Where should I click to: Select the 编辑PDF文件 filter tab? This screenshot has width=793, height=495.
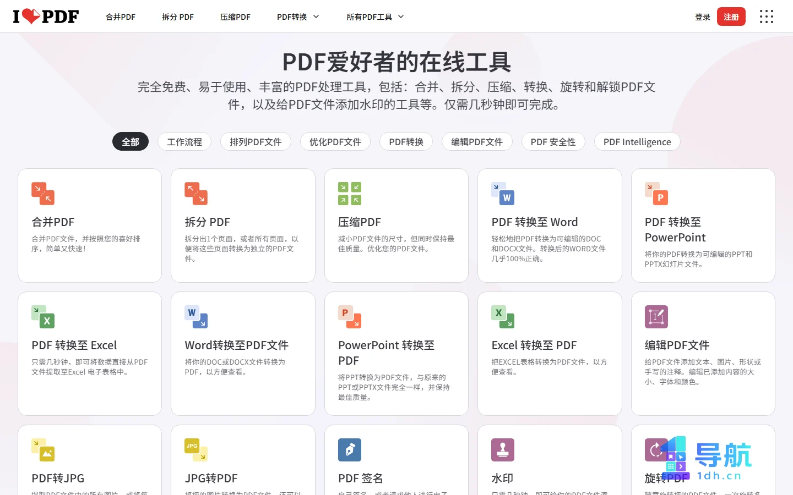click(x=477, y=142)
